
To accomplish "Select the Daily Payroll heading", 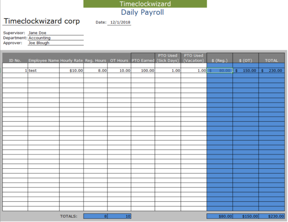I will click(x=143, y=12).
